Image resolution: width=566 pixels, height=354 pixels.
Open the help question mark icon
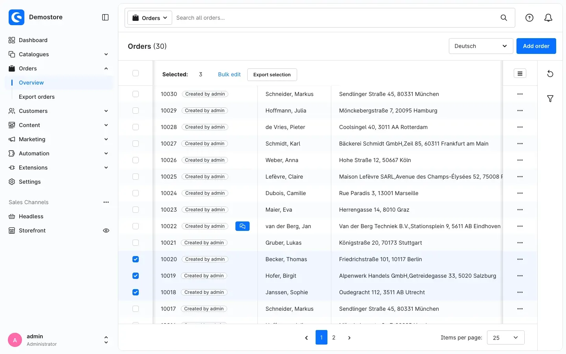click(529, 18)
